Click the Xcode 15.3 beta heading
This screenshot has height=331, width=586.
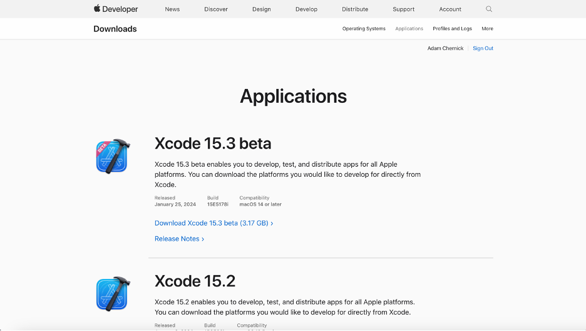(213, 144)
